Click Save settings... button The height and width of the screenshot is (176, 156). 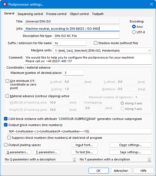tap(130, 152)
